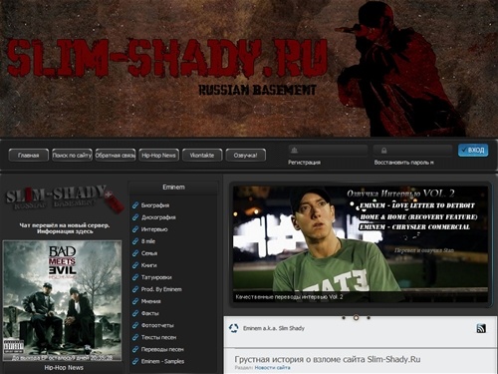Click the Hip-Hop News sidebar header

[64, 368]
